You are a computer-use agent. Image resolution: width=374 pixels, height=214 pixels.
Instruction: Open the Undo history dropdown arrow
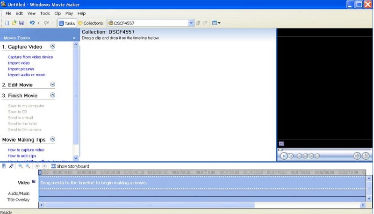click(38, 23)
